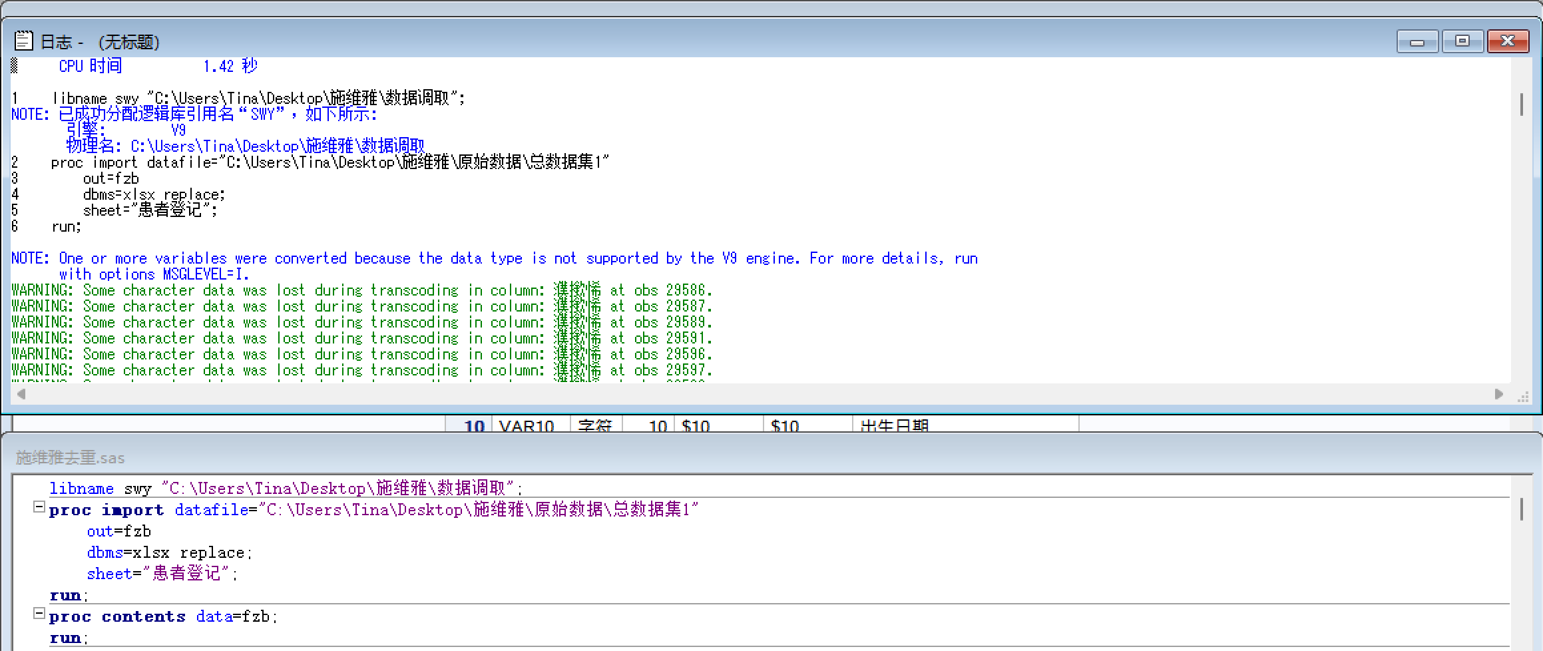Click the 出生日期 label cell
The image size is (1543, 651).
pos(965,425)
